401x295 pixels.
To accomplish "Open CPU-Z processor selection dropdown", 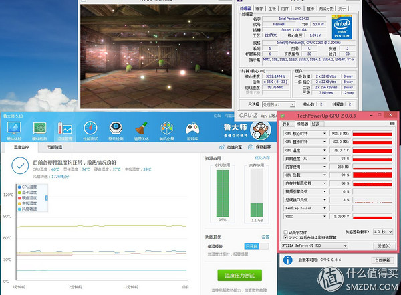I will tap(279, 104).
